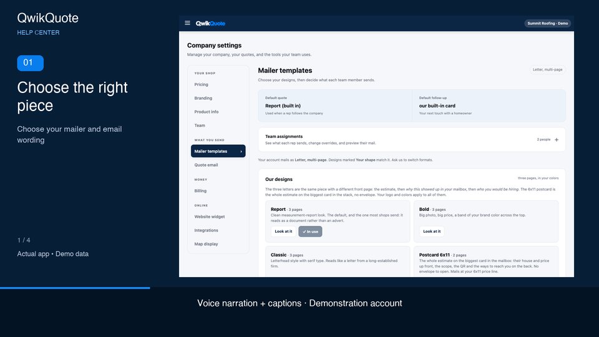Open the Branding settings section
Screen dimensions: 599x337
pyautogui.click(x=203, y=98)
